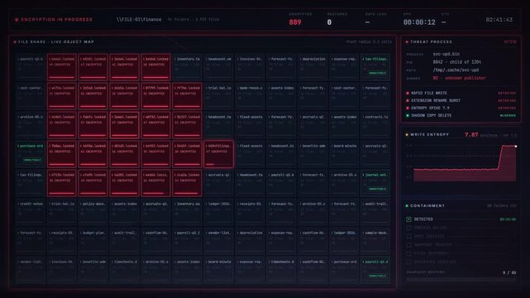Viewport: 530px width, 298px height.
Task: Click the partial progress bar on bbbbfilings tile
Action: click(x=210, y=165)
